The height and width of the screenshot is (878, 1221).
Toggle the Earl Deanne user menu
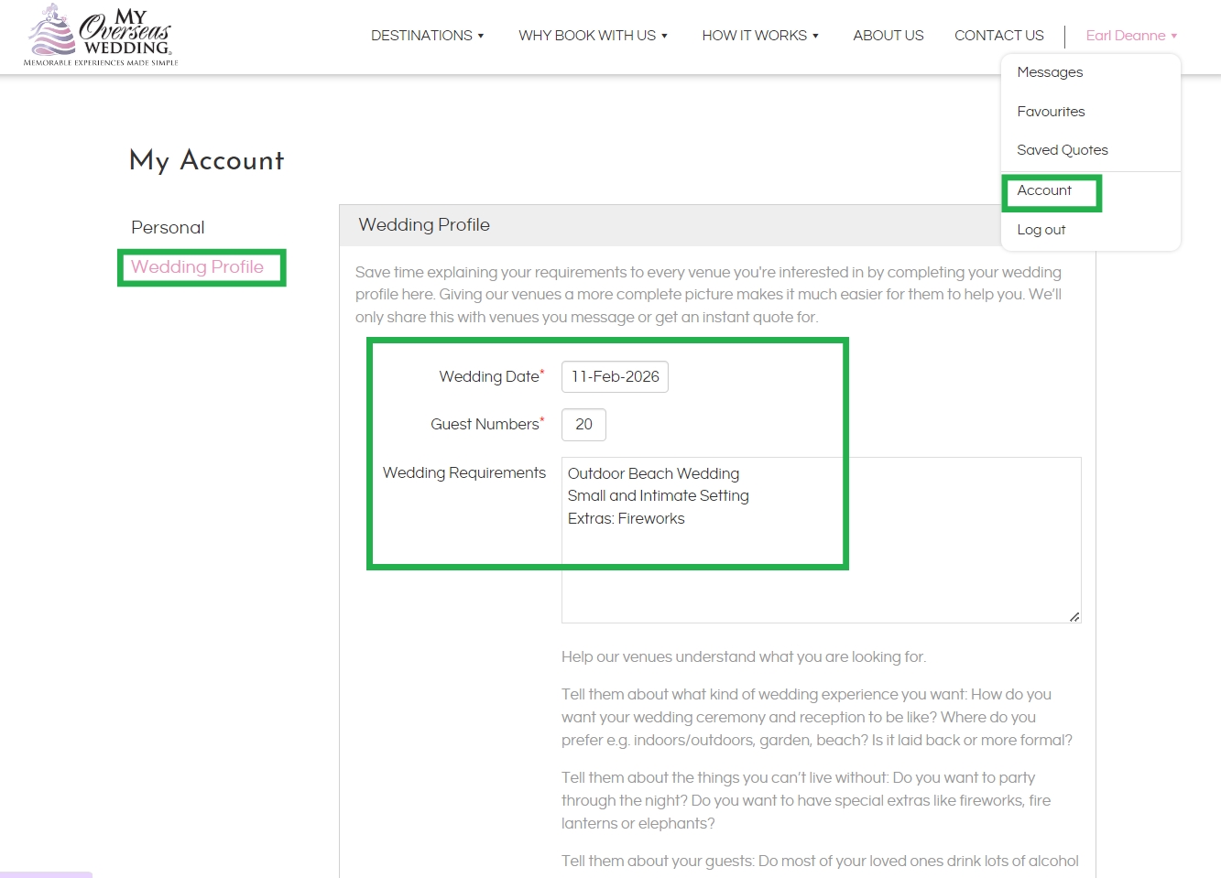(1131, 36)
